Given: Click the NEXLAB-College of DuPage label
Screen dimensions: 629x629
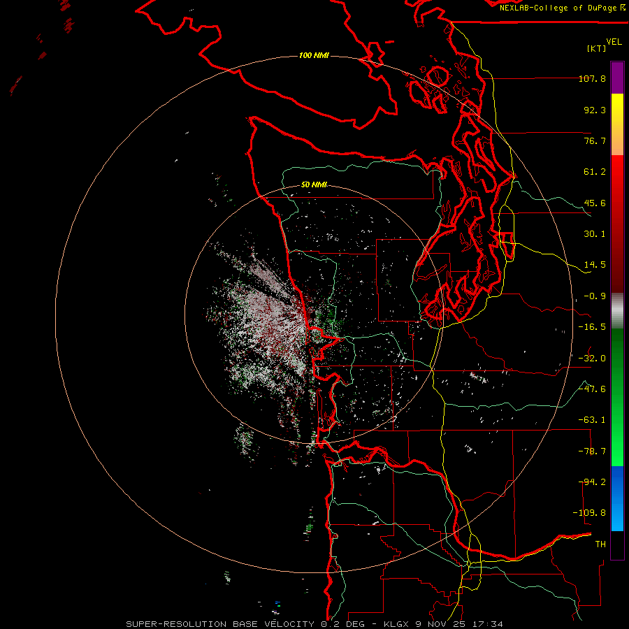Looking at the screenshot, I should click(x=559, y=8).
